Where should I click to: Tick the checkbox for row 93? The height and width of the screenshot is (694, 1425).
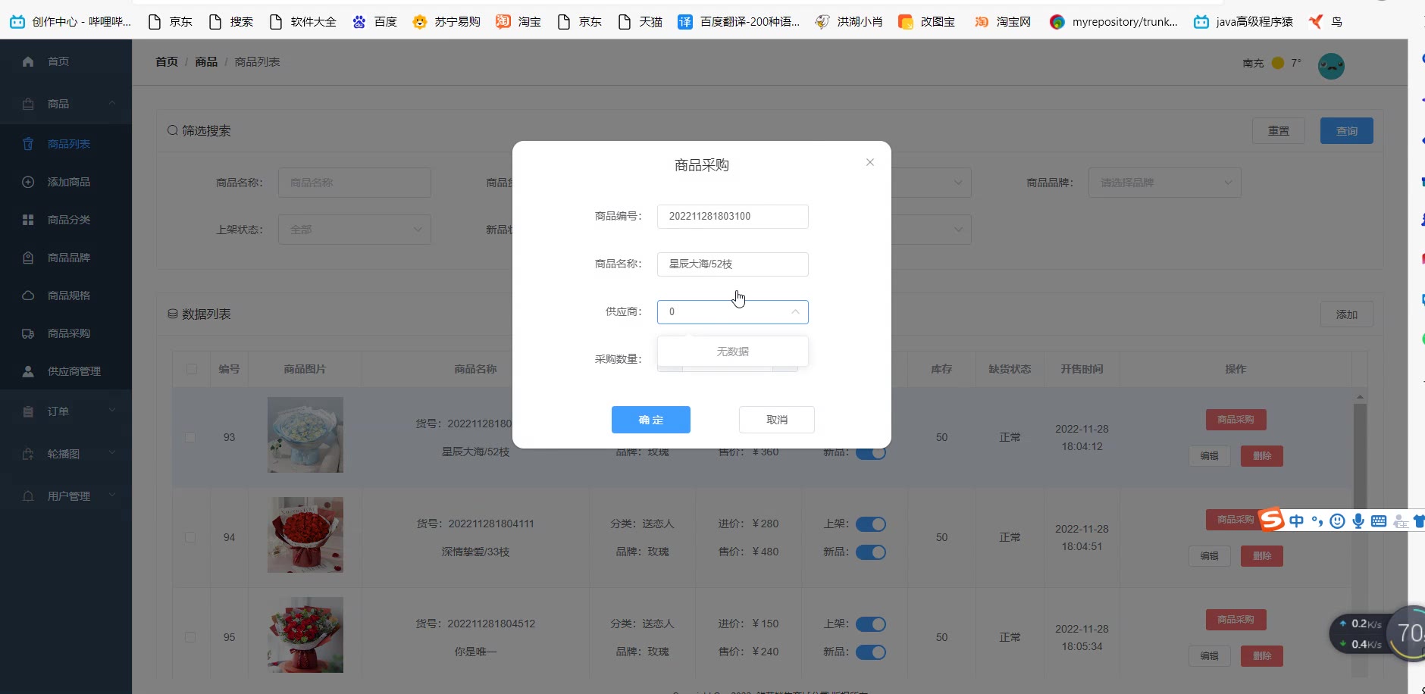(190, 437)
